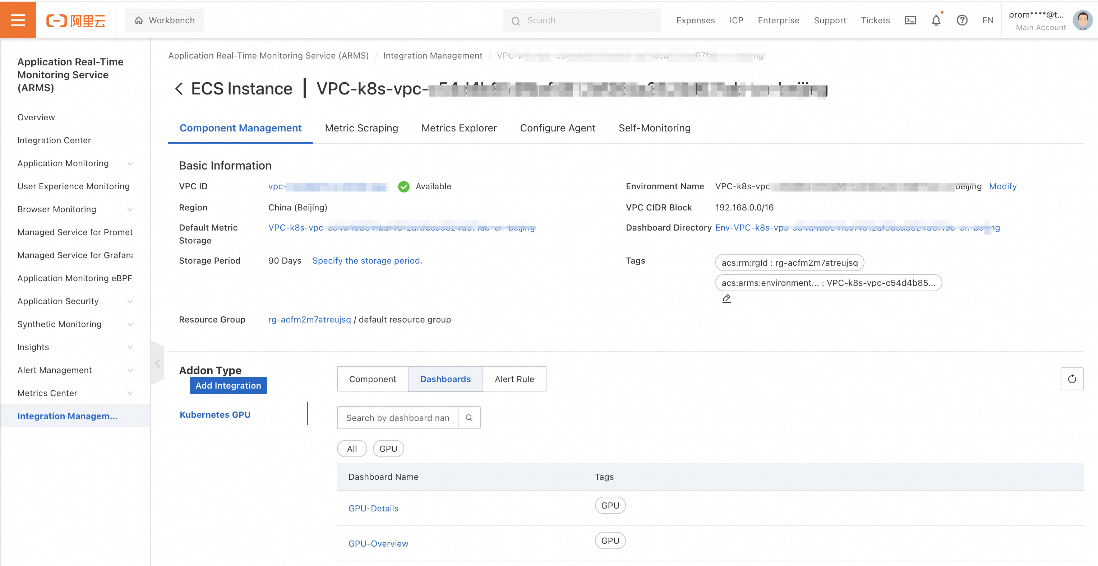Open Self-Monitoring tab
The height and width of the screenshot is (566, 1098).
655,128
